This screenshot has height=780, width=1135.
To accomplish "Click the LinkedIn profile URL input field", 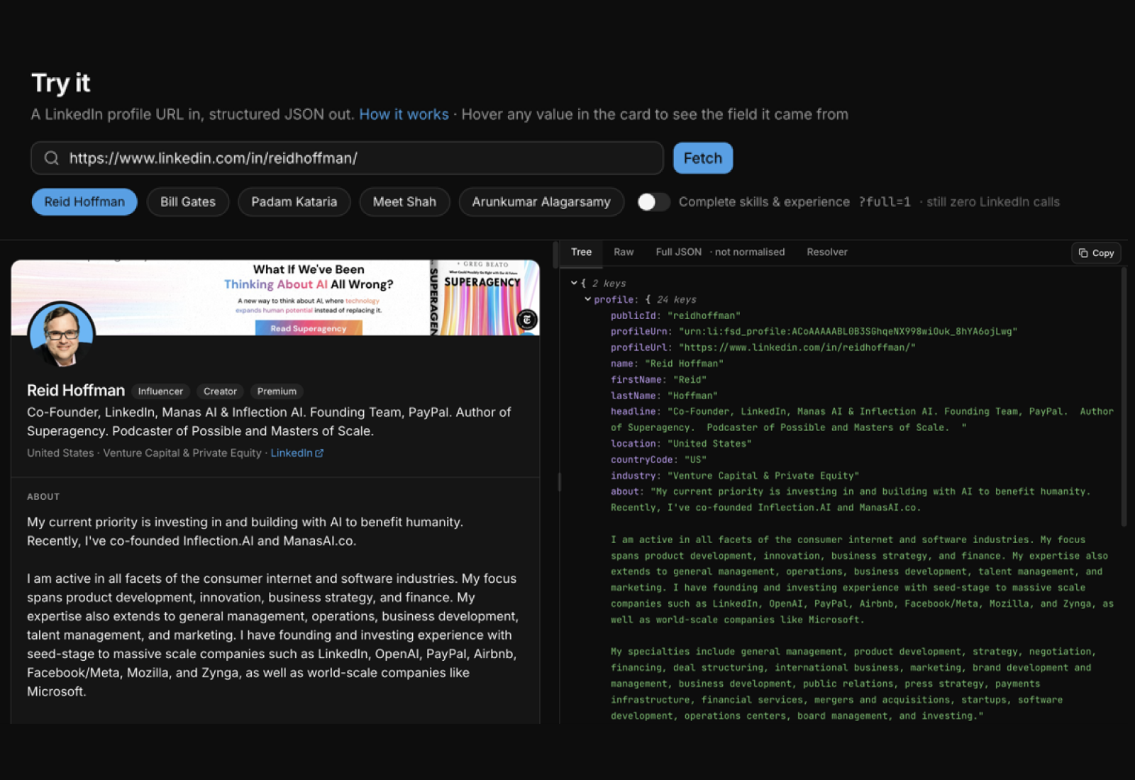I will [x=347, y=158].
